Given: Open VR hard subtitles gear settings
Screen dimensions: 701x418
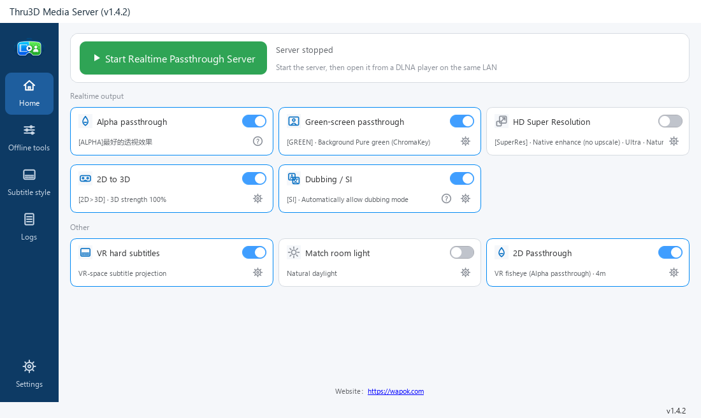Looking at the screenshot, I should tap(257, 272).
